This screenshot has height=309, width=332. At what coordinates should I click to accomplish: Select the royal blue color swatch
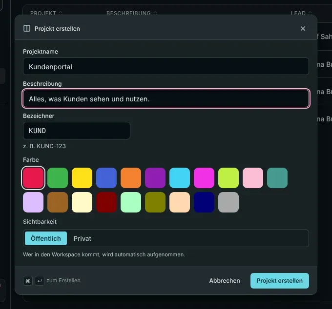106,178
